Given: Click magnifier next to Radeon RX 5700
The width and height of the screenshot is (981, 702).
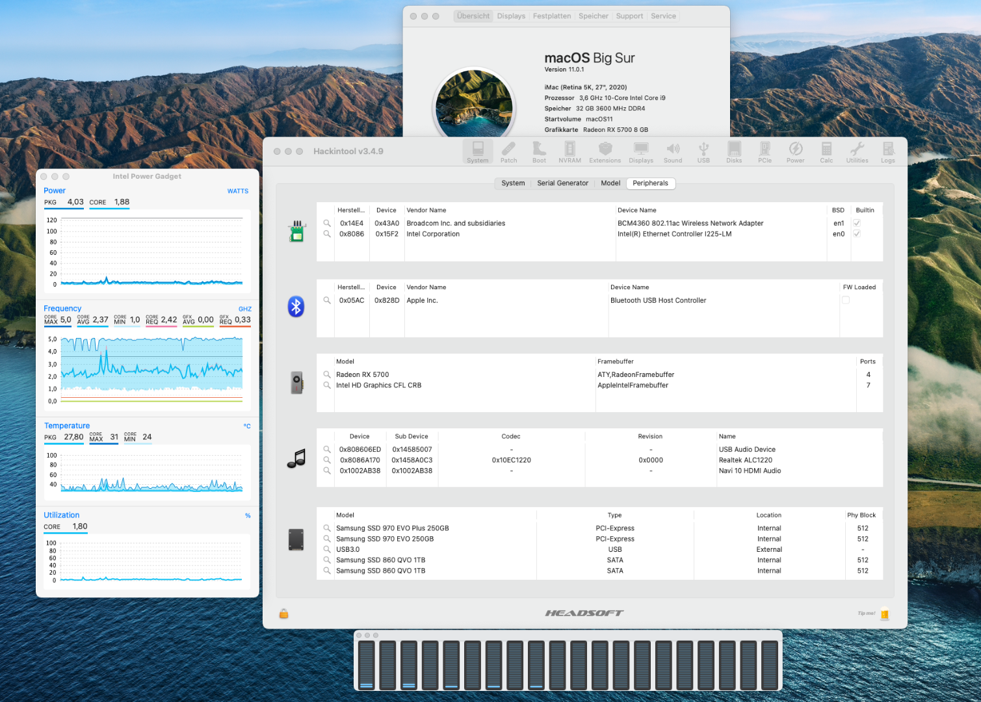Looking at the screenshot, I should coord(327,374).
